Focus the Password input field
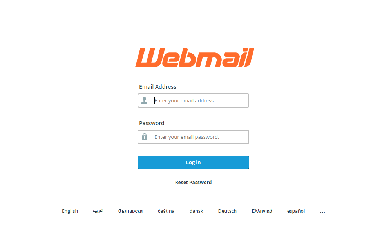382x244 pixels. (x=193, y=137)
